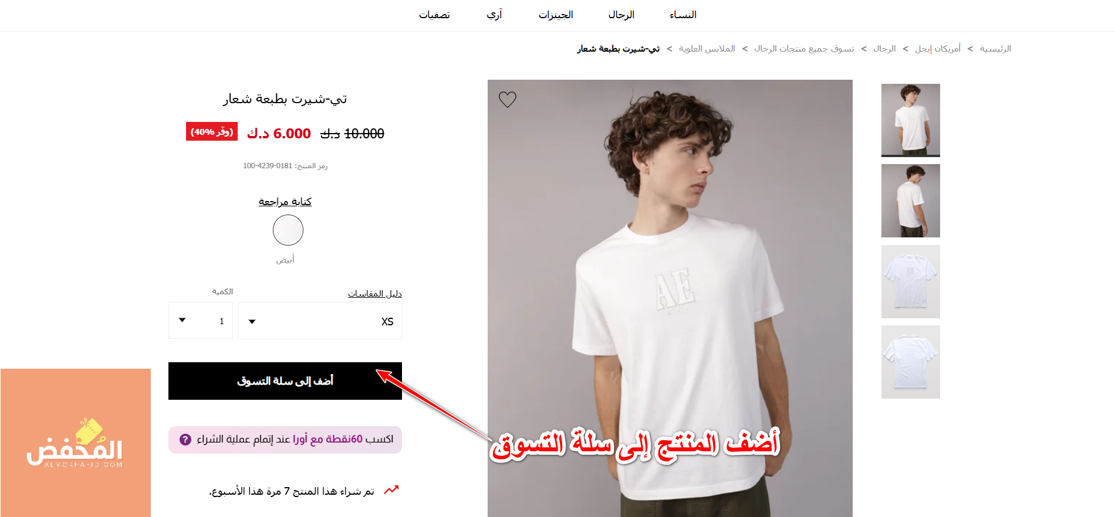This screenshot has height=517, width=1115.
Task: Add product to wishlist with heart icon
Action: coord(508,99)
